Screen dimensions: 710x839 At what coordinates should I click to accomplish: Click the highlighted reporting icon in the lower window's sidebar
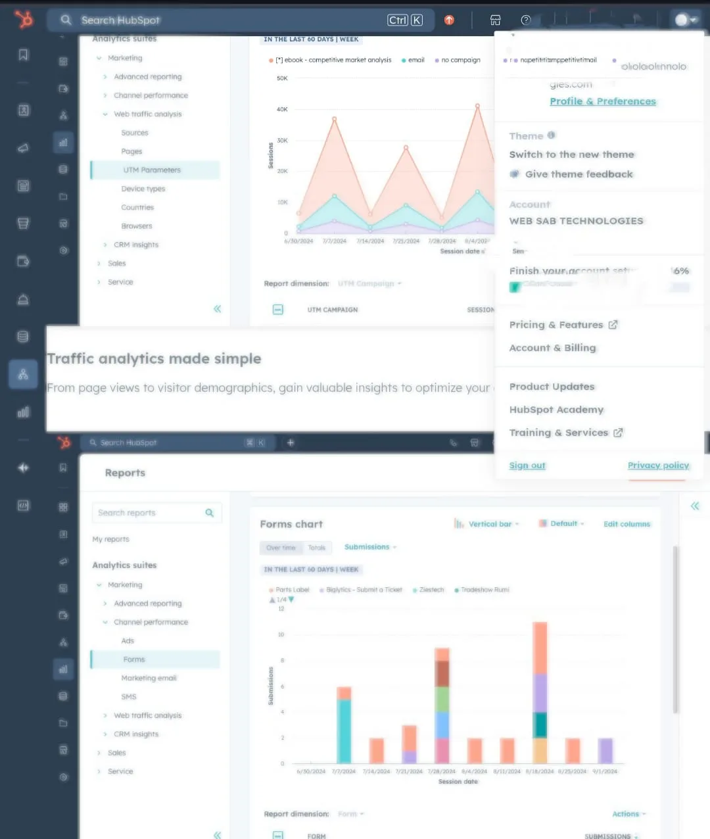[x=63, y=669]
